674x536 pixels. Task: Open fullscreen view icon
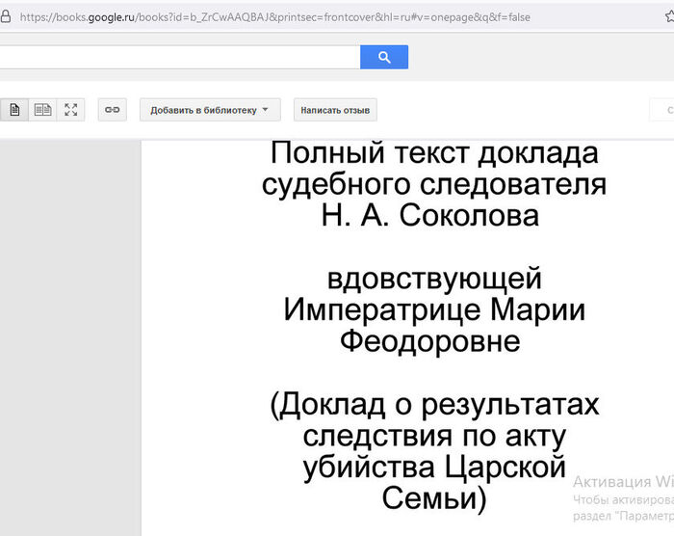[71, 110]
